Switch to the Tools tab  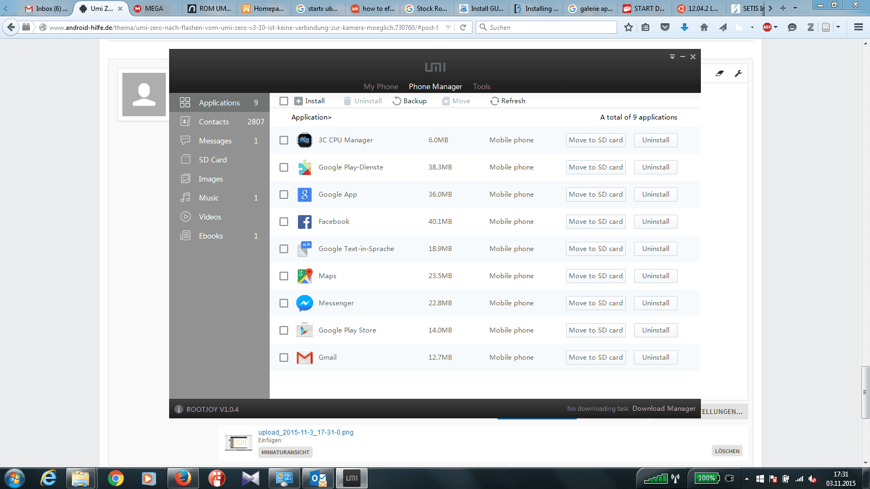tap(482, 86)
